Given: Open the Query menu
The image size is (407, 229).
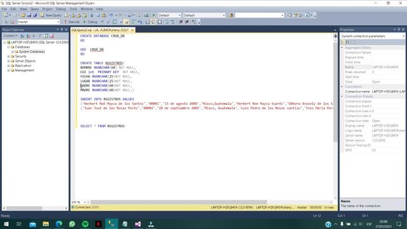Looking at the screenshot, I should tap(34, 9).
